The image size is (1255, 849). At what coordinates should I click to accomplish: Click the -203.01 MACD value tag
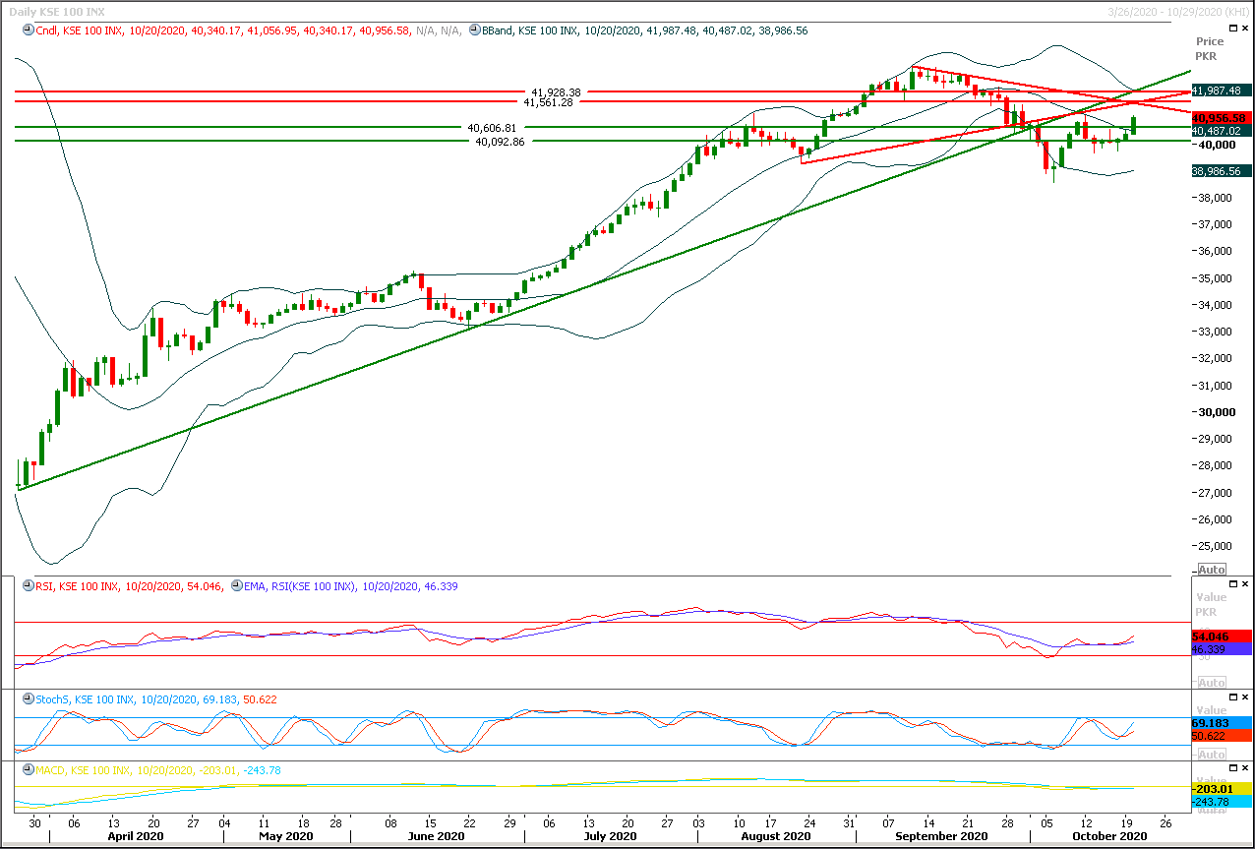(1221, 790)
